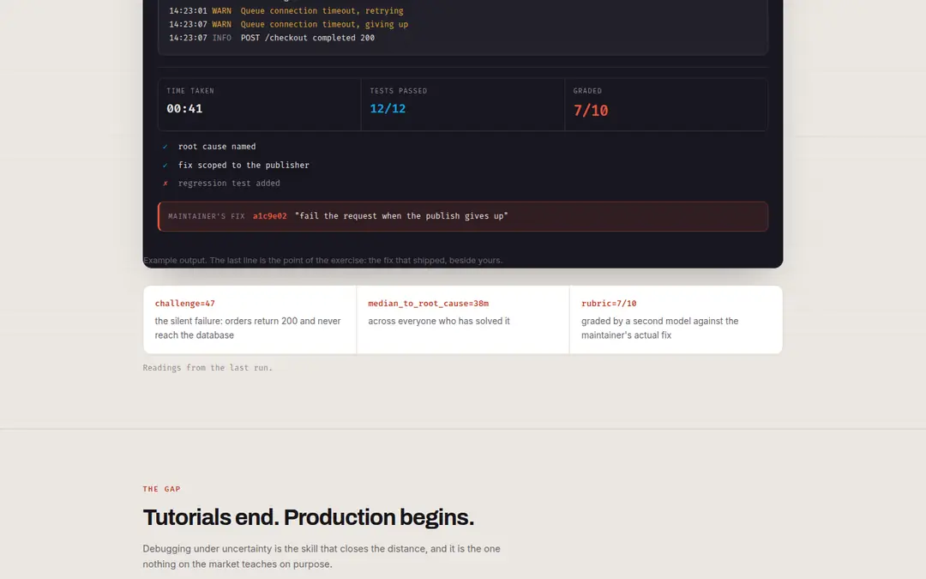
Task: Click the 'Debugging under uncertainty' paragraph
Action: [x=322, y=556]
